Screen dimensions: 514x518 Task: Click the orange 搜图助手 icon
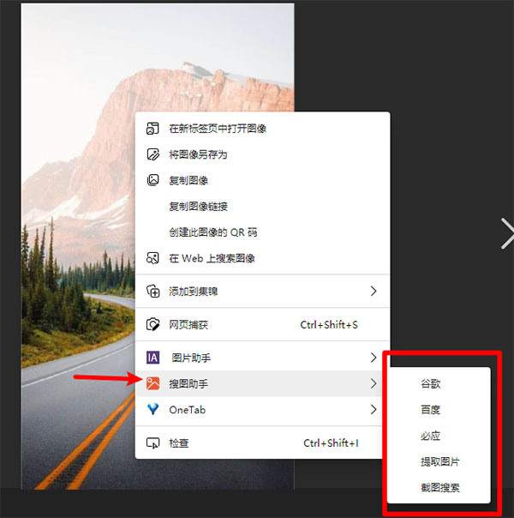[x=152, y=383]
